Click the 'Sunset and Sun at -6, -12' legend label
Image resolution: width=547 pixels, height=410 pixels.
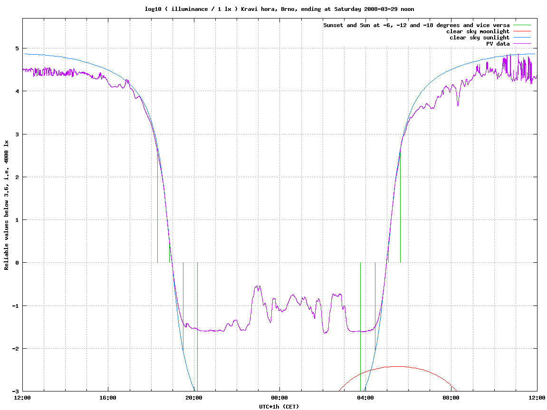[416, 25]
